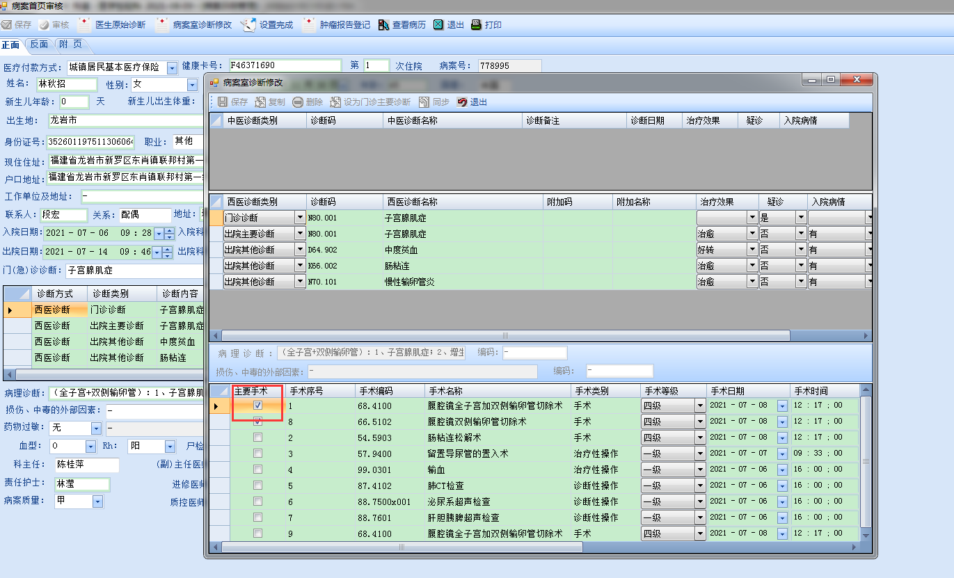This screenshot has height=578, width=954.
Task: Click 设为门诊主要诊断
Action: (x=370, y=102)
